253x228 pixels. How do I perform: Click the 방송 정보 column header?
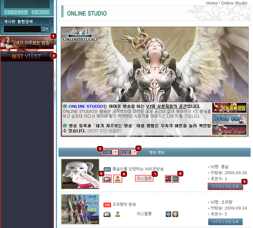point(157,152)
